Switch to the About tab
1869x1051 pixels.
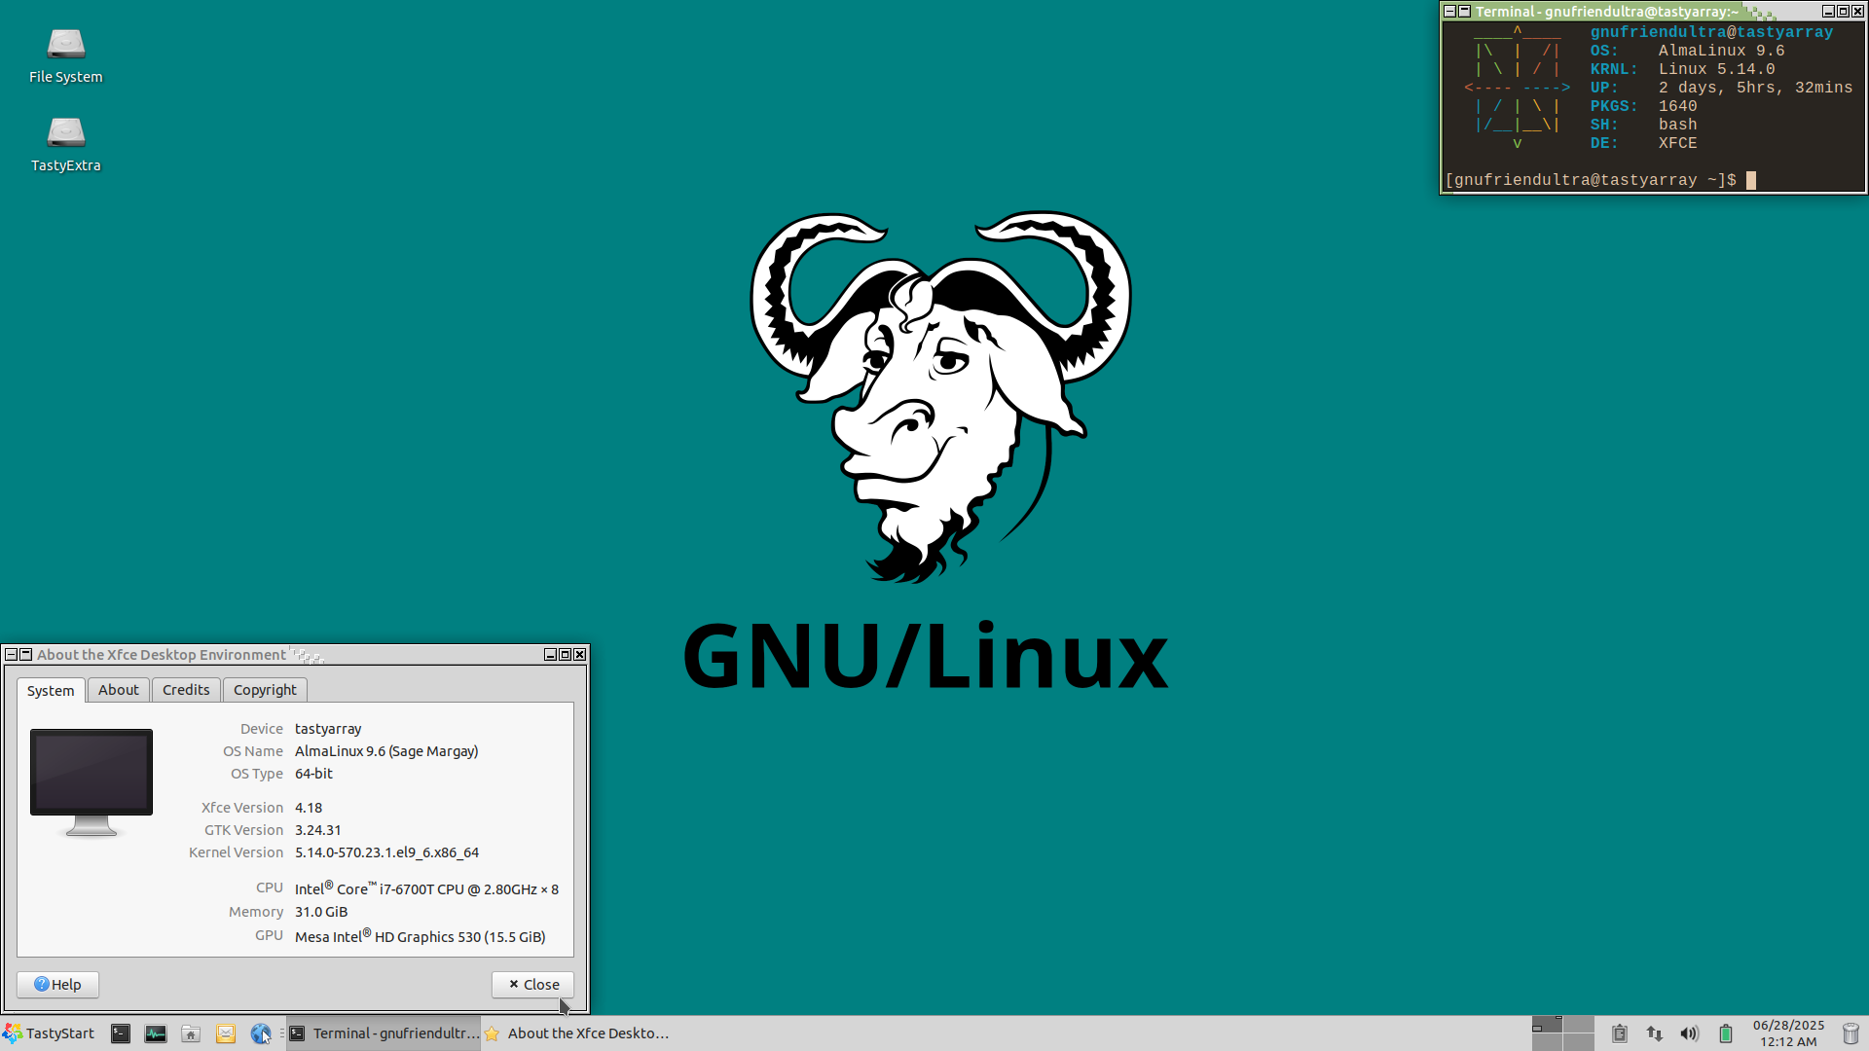pyautogui.click(x=119, y=690)
